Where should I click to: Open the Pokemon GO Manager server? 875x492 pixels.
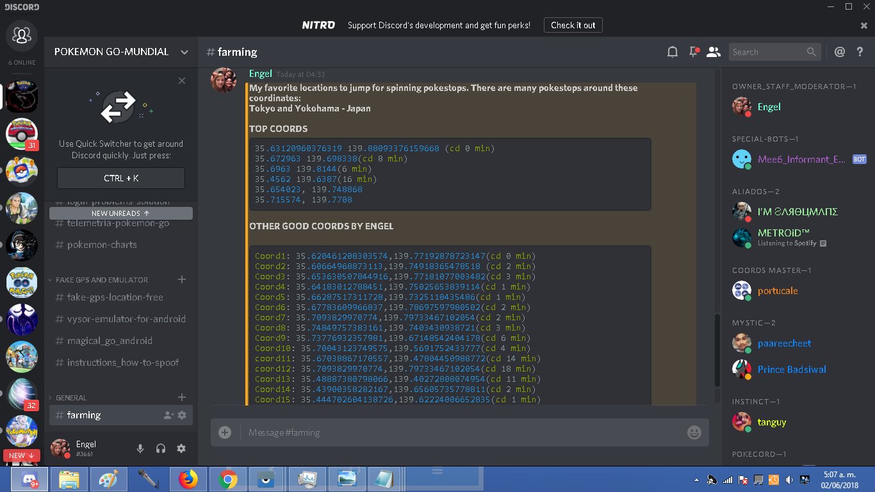click(22, 283)
